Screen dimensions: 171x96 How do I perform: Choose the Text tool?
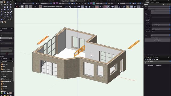click(x=2, y=5)
